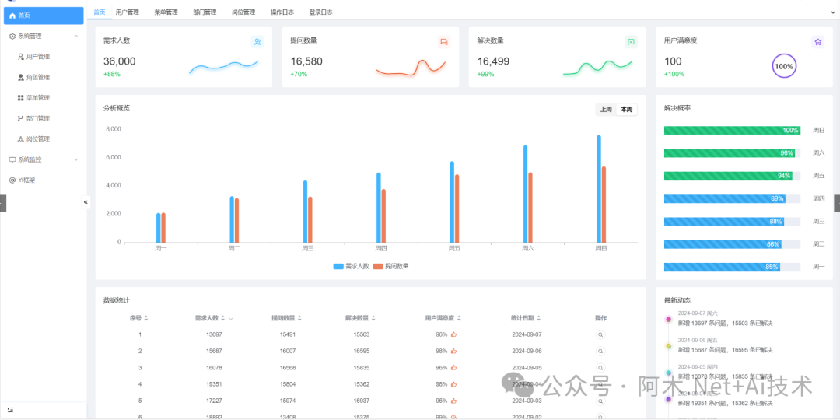Switch to the 首页 tab
The height and width of the screenshot is (420, 840).
click(x=99, y=12)
